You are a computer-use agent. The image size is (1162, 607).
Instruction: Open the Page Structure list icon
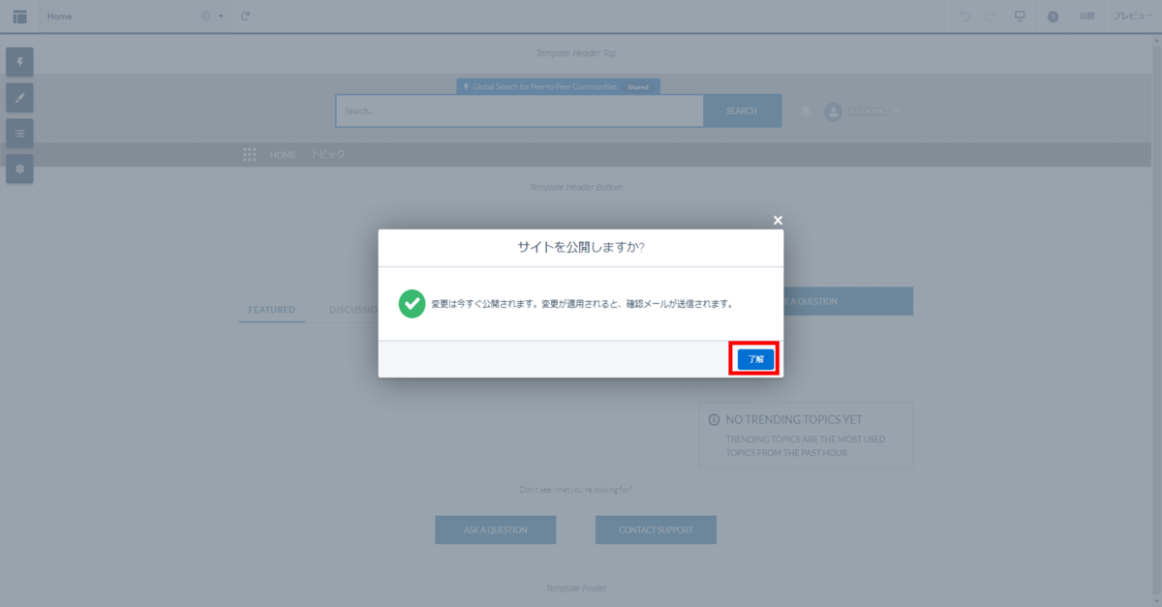19,134
